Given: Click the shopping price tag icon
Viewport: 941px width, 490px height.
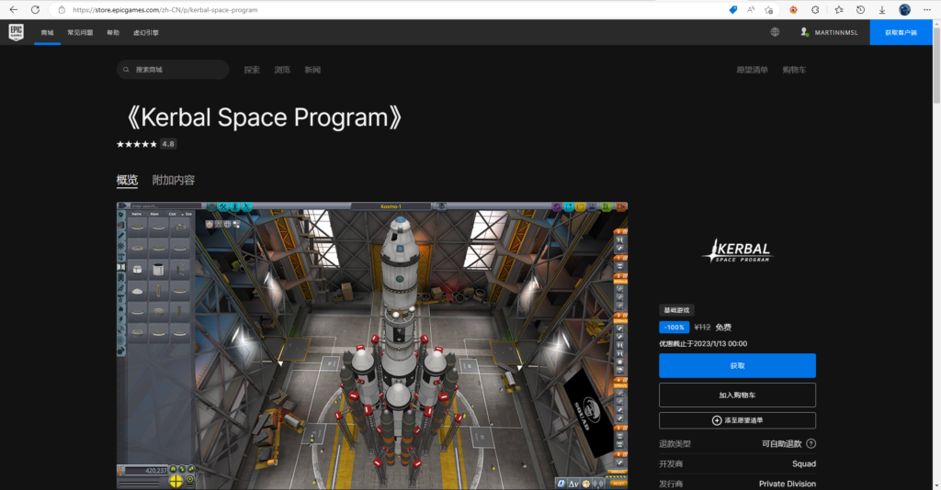Looking at the screenshot, I should pos(732,9).
